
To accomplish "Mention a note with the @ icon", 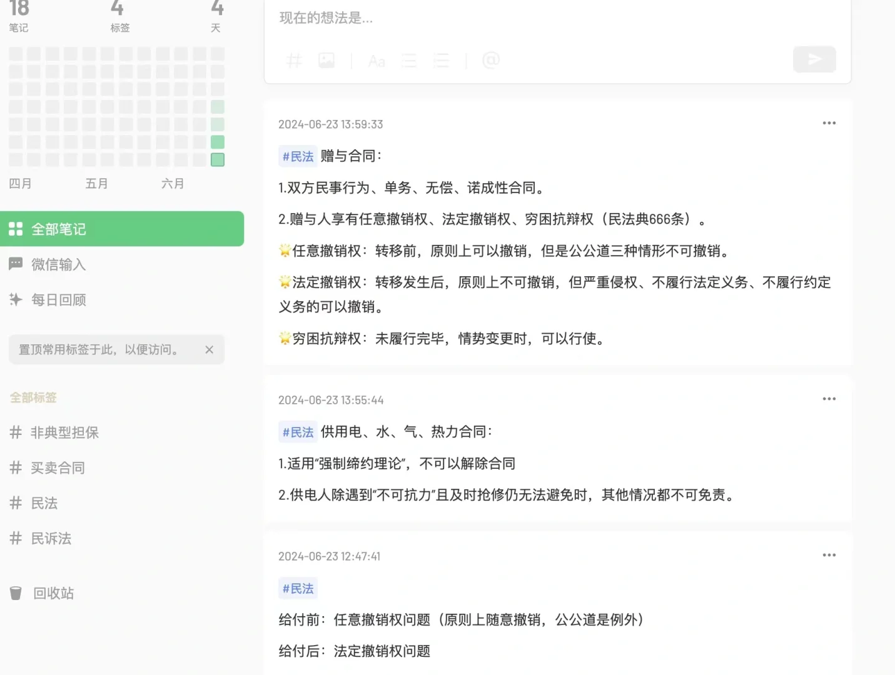I will 491,60.
